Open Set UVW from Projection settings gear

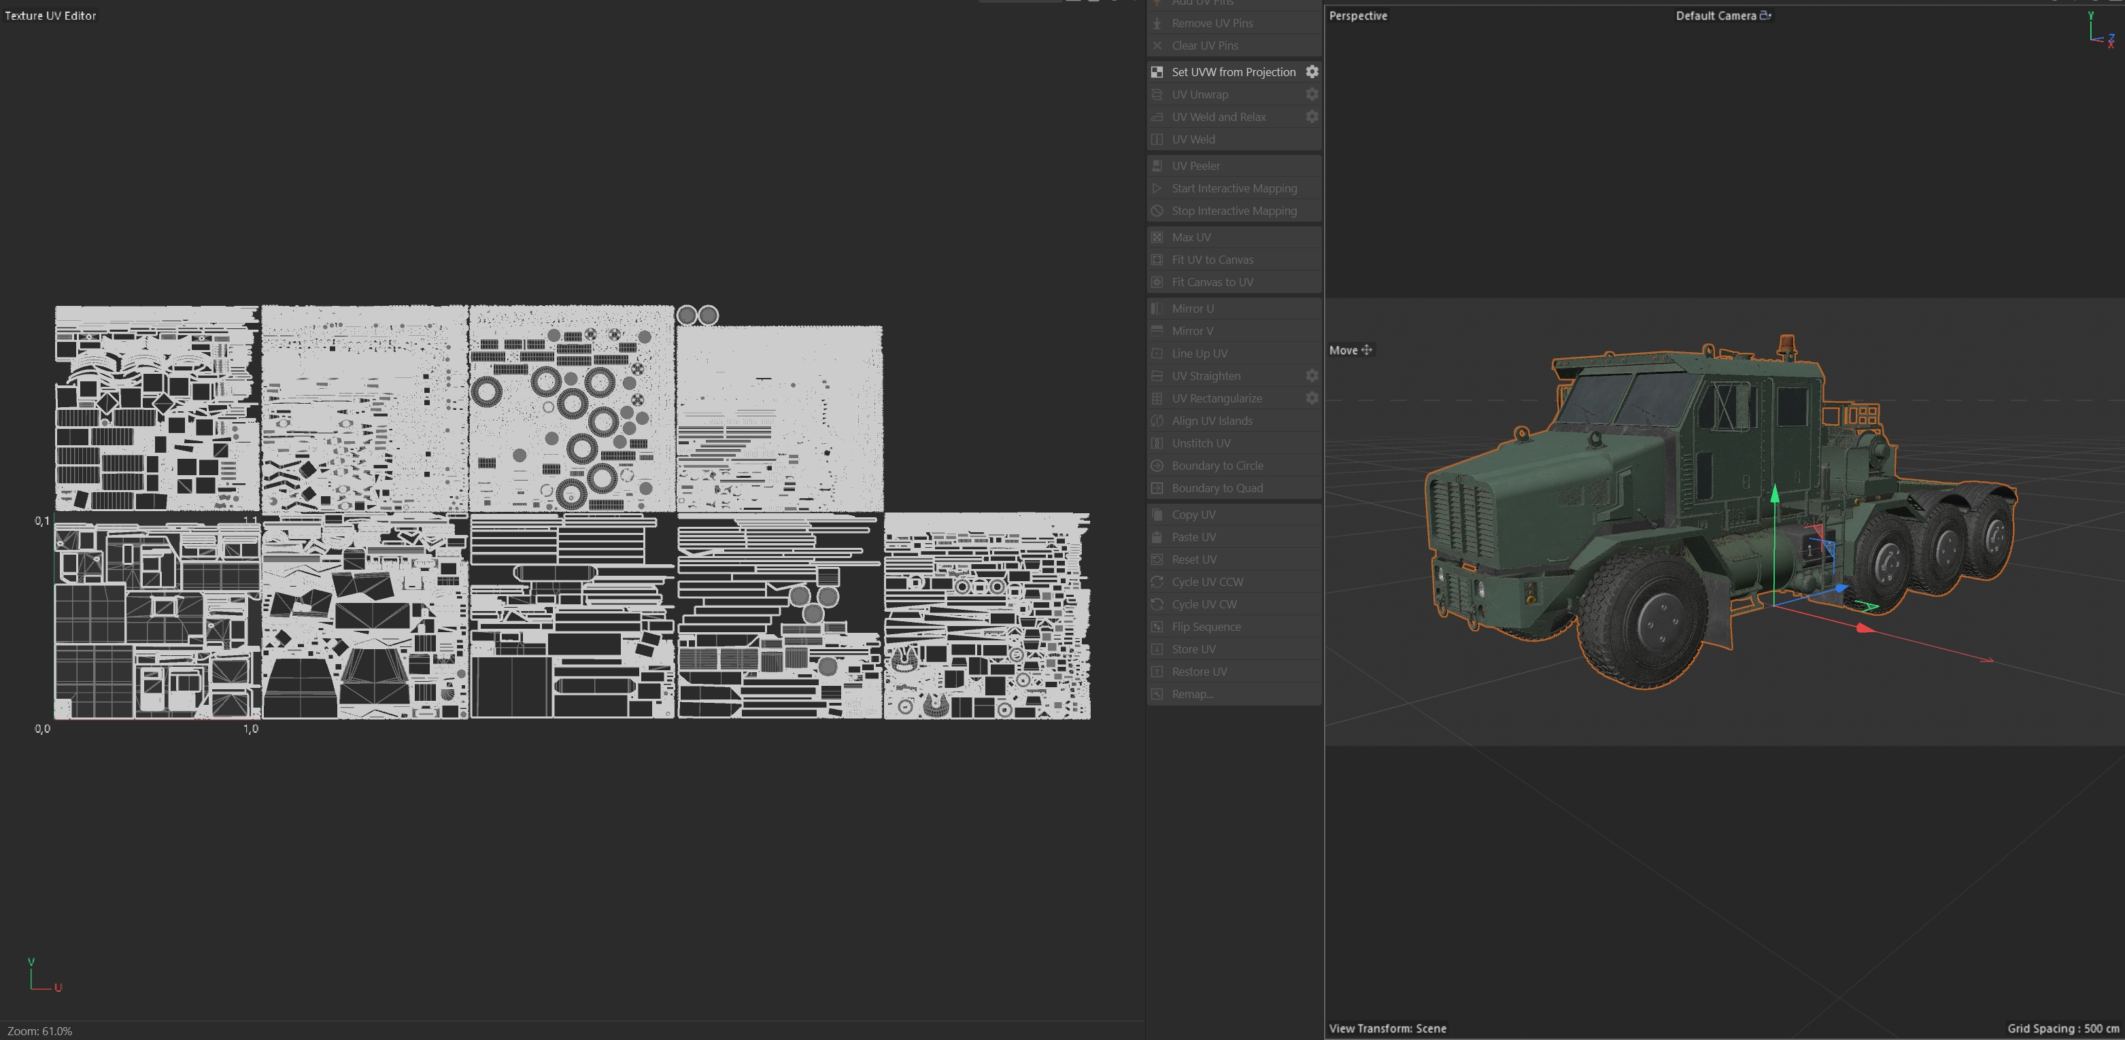[x=1312, y=72]
